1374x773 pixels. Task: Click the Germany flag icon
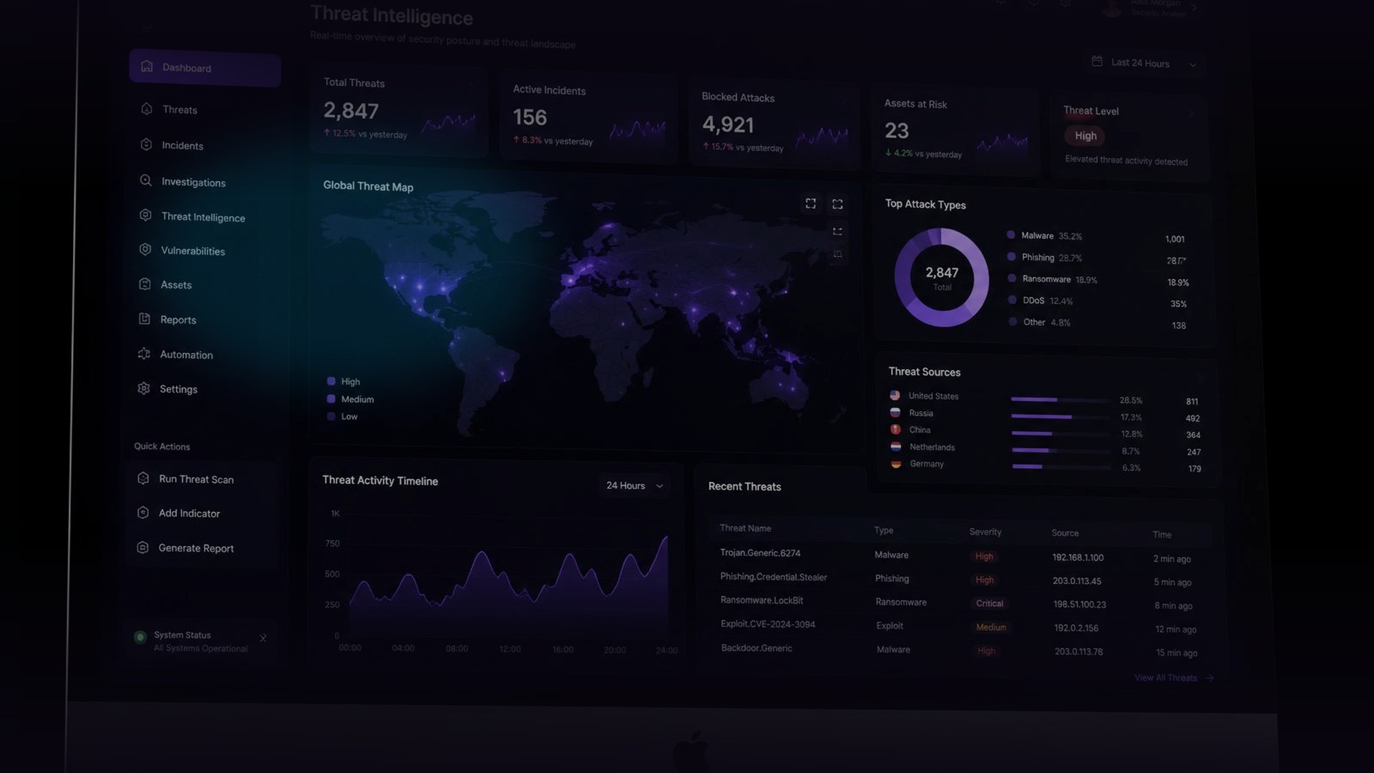point(896,463)
